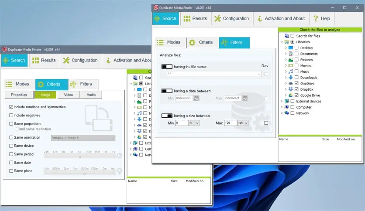Check the Same device option
365x211 pixels.
(11, 146)
